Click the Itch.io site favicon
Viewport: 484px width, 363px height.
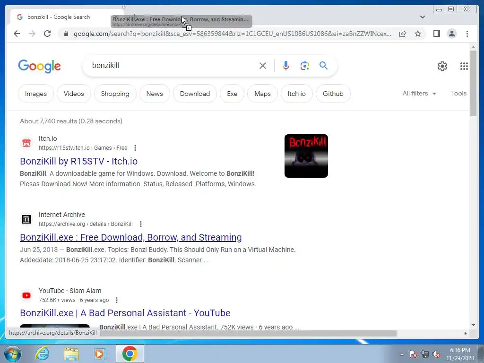pos(26,143)
